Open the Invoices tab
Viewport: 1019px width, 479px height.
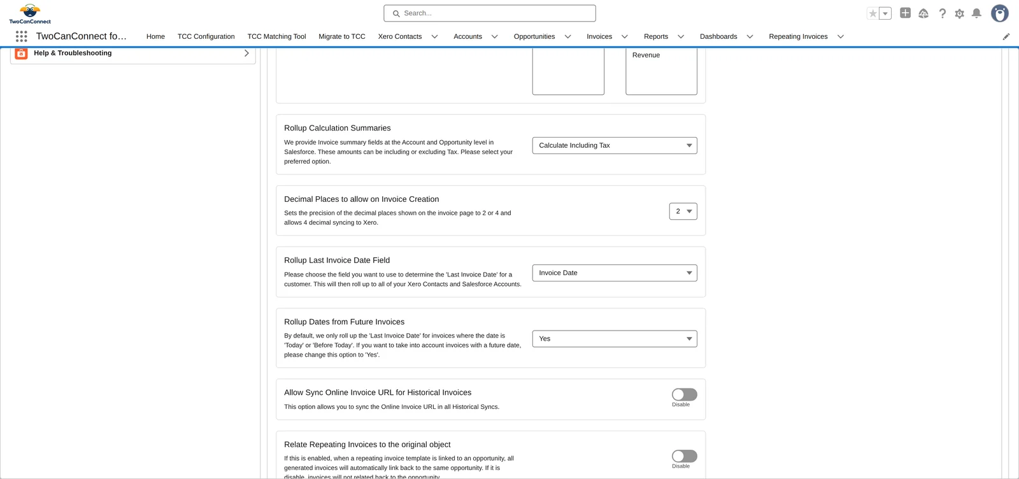click(599, 36)
